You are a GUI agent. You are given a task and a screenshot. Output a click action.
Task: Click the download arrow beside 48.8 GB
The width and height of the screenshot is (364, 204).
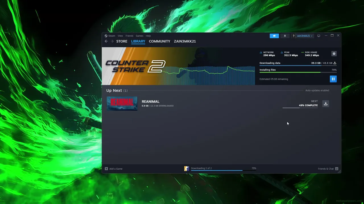335,63
